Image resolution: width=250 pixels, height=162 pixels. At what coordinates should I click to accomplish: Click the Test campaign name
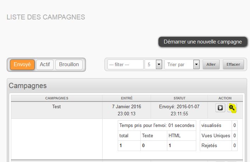(57, 106)
